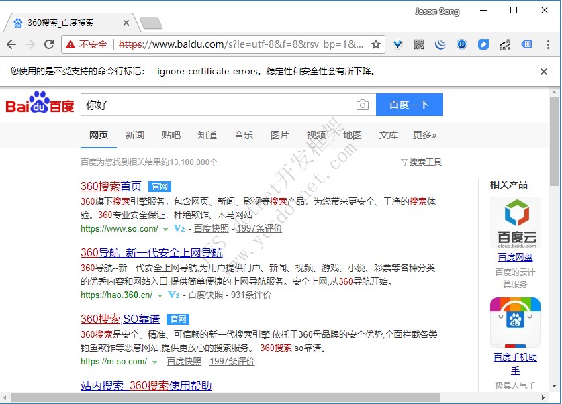Open 百度快照 for the m.so.com result
Image resolution: width=562 pixels, height=404 pixels.
184,361
